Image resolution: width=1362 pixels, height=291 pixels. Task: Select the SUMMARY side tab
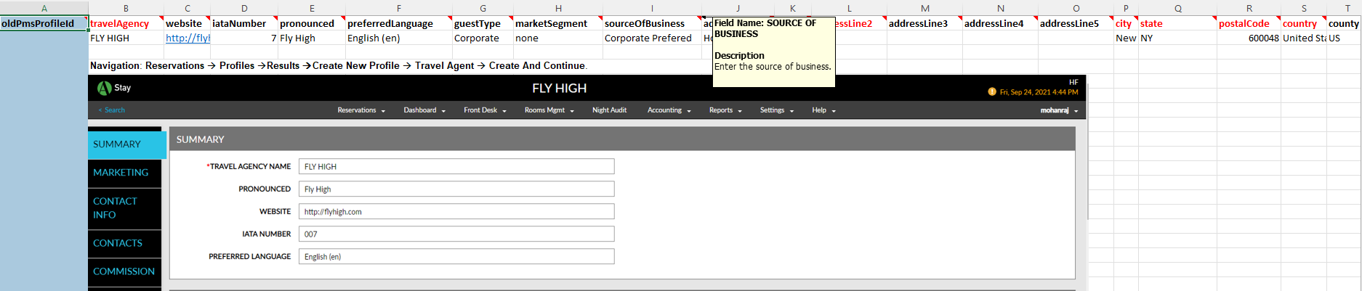127,144
